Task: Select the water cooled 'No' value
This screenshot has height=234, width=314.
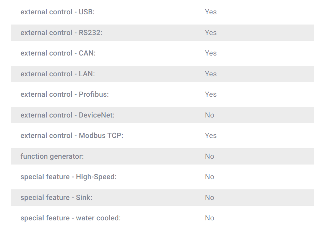Action: click(x=209, y=218)
